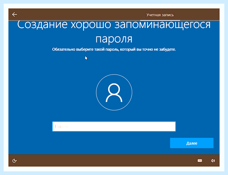
Task: Click into the Пароль password field
Action: (x=114, y=126)
